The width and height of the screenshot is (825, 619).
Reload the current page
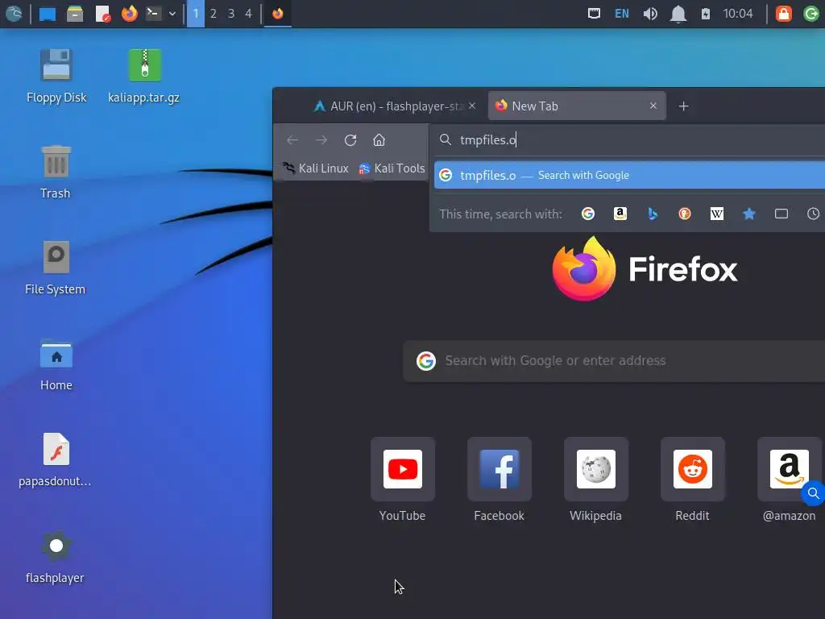[350, 140]
